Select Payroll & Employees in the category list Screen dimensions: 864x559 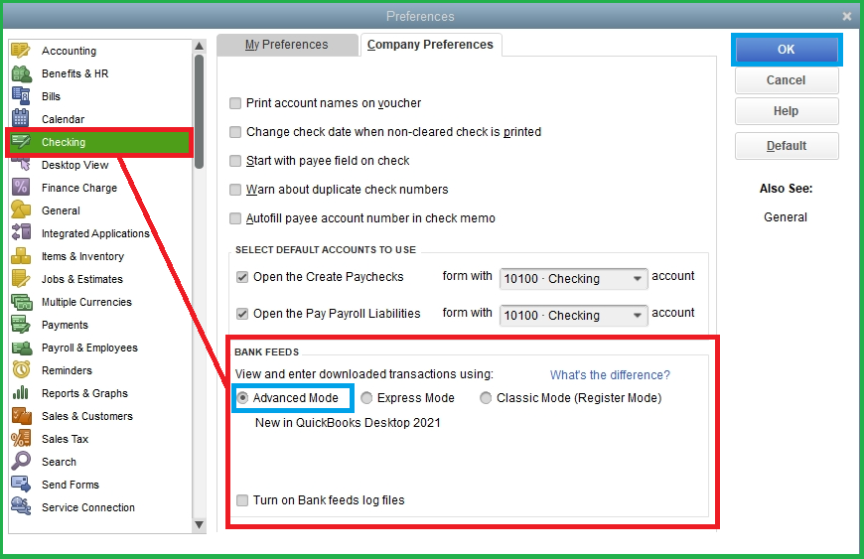[89, 348]
